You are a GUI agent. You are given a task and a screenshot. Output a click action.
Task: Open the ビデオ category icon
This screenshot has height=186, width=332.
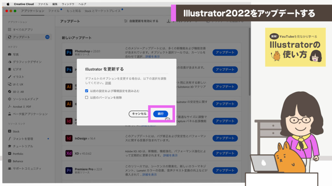[9, 69]
